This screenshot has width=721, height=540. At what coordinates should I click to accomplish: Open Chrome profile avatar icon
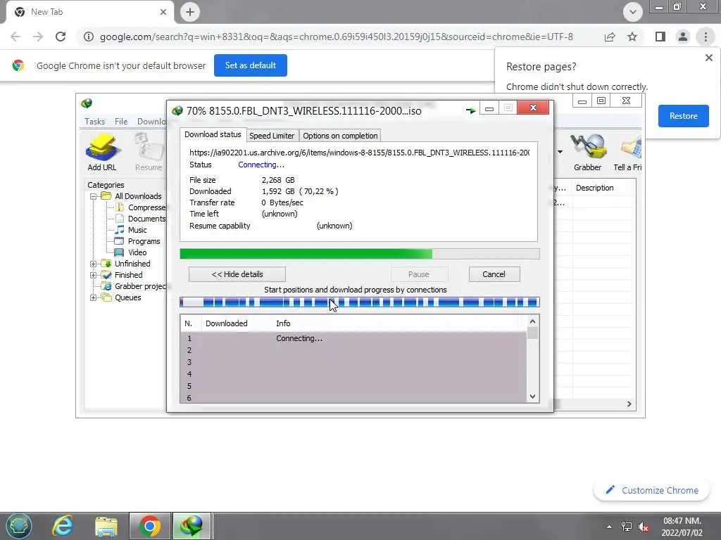(683, 37)
